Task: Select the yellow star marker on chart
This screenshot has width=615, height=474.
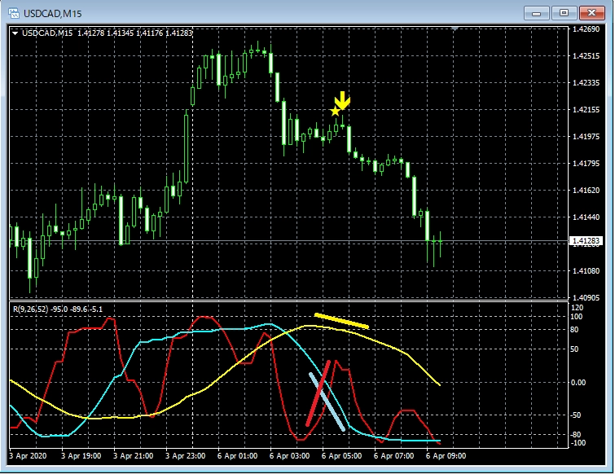Action: (335, 111)
